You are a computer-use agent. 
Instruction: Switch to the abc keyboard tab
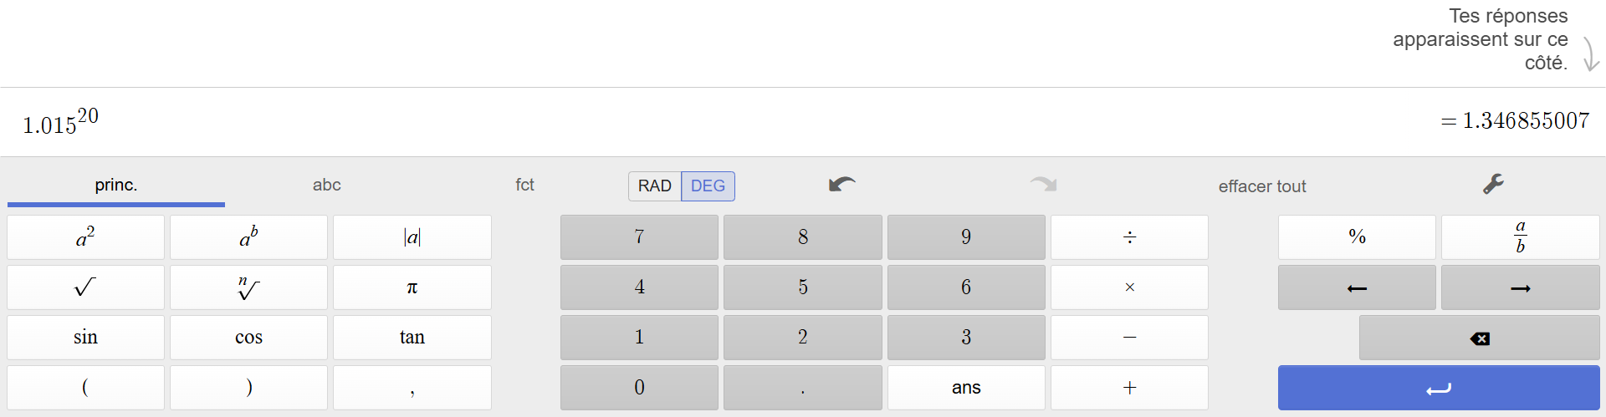coord(326,185)
